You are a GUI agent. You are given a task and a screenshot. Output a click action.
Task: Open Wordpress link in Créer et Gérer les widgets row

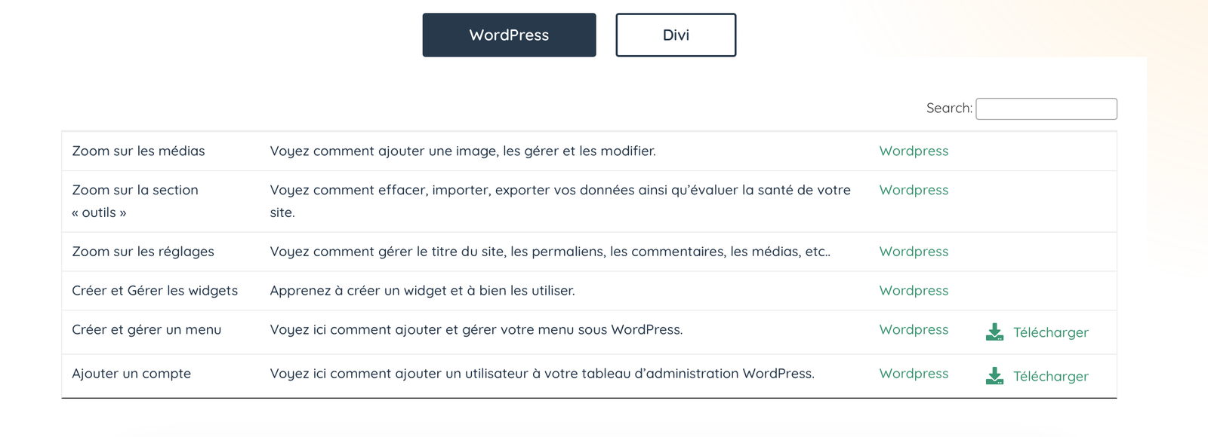coord(914,291)
